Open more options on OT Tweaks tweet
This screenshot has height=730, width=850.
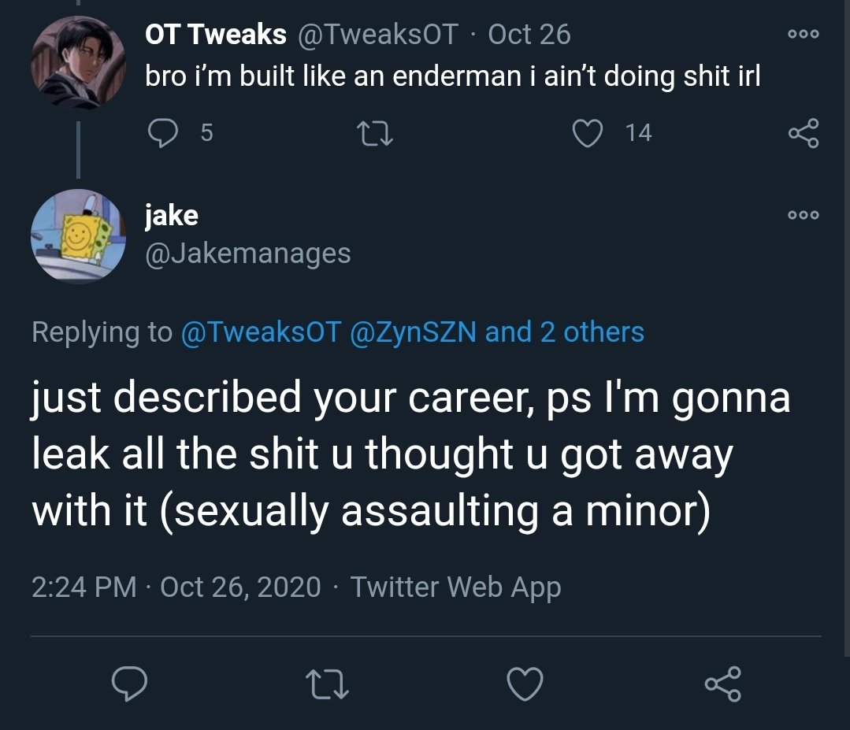tap(803, 35)
